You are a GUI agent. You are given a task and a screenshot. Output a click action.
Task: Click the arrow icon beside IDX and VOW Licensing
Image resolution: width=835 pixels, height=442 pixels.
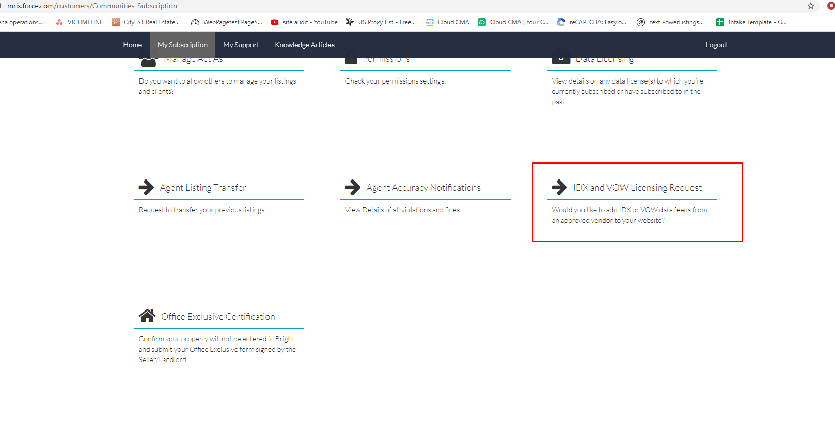coord(559,187)
